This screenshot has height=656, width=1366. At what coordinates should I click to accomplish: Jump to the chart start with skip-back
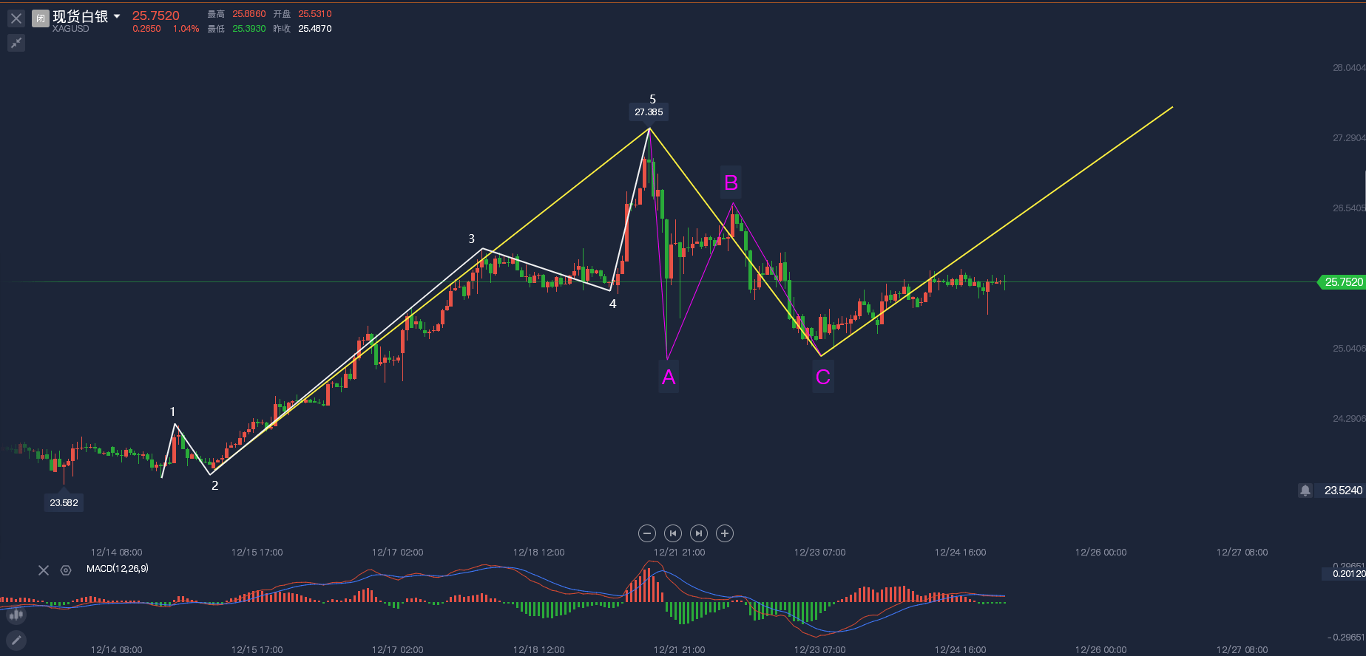click(x=673, y=533)
